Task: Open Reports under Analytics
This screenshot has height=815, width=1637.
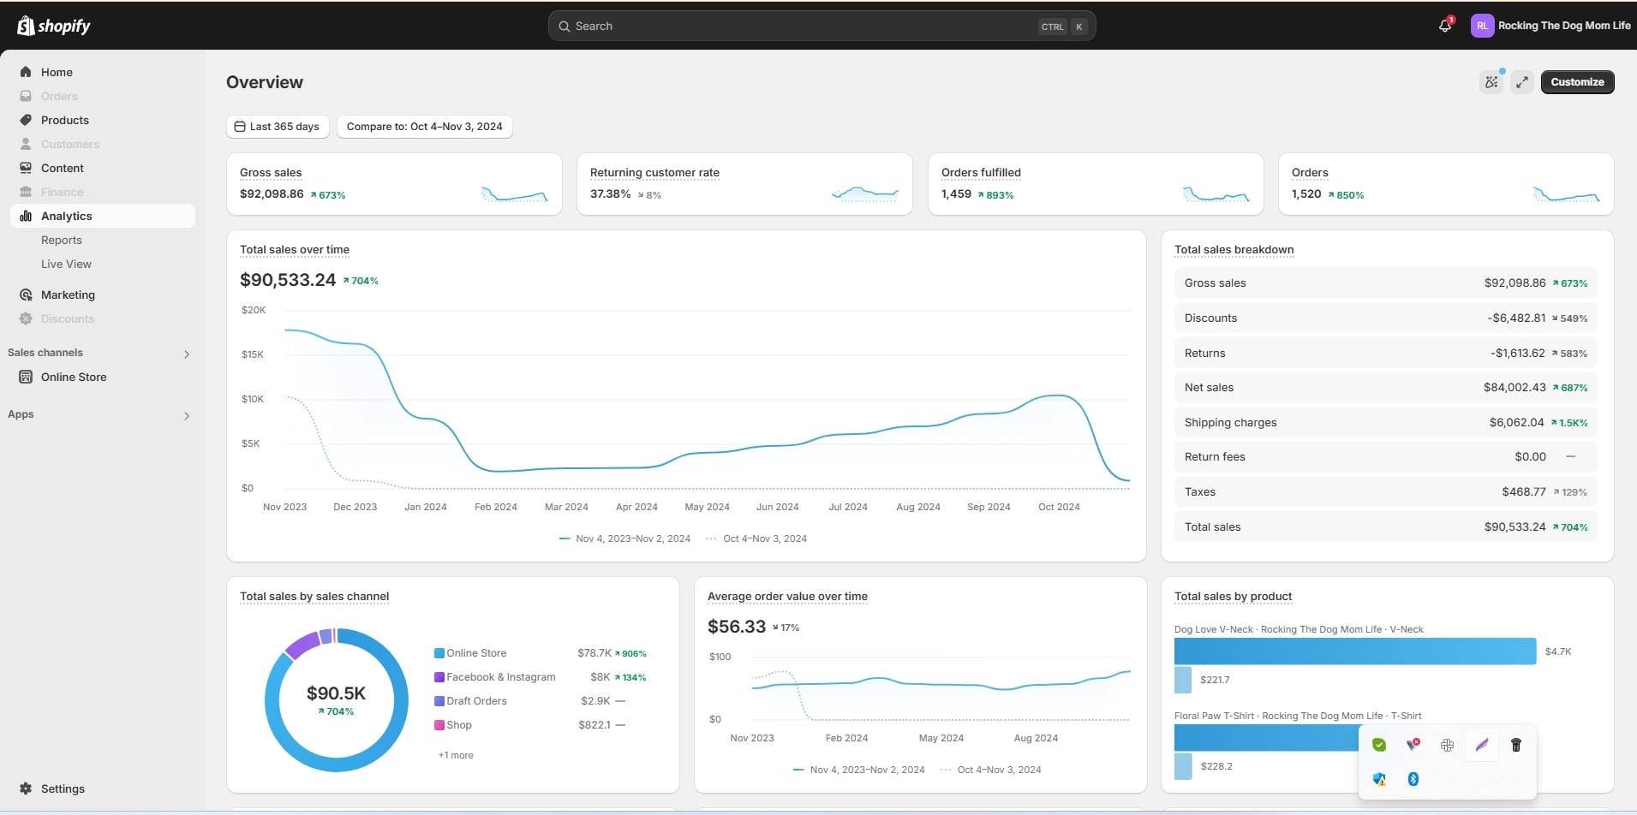Action: pyautogui.click(x=62, y=241)
